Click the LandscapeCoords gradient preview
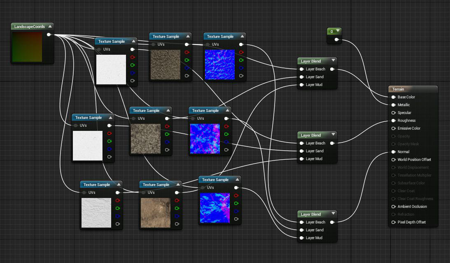 tap(27, 47)
